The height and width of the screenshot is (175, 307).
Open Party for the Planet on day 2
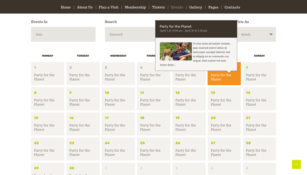(79, 77)
